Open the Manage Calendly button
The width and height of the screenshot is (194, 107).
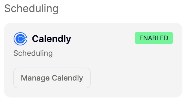[x=52, y=78]
